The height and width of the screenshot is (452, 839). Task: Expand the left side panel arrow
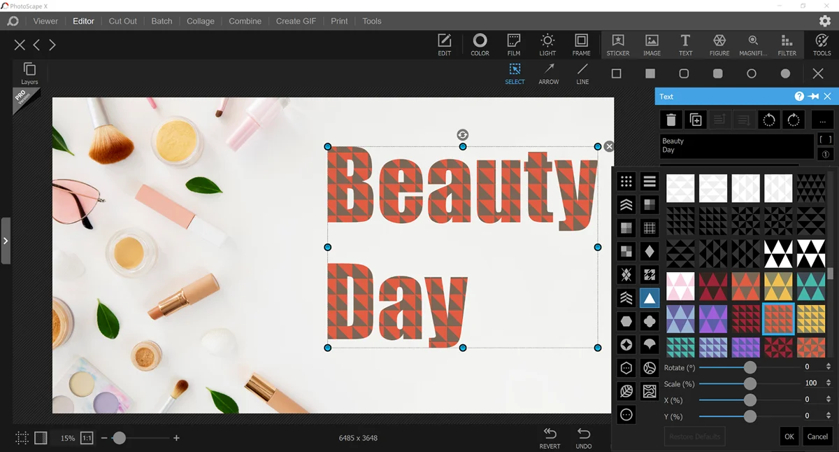coord(6,241)
